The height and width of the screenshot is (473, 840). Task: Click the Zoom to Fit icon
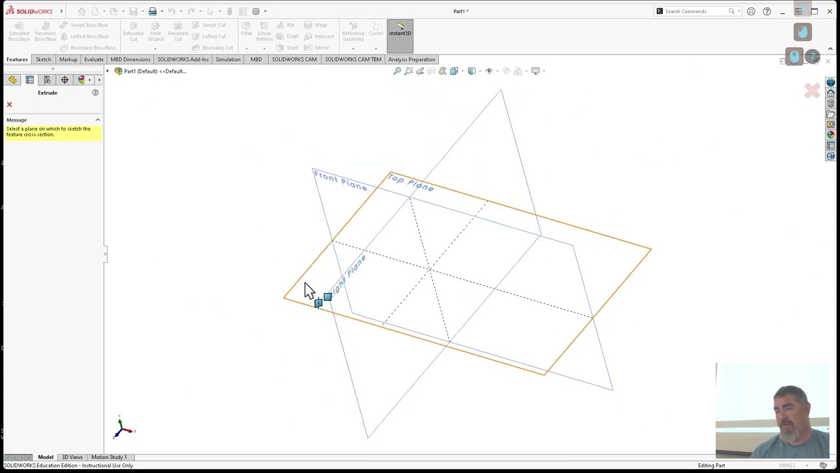[397, 71]
